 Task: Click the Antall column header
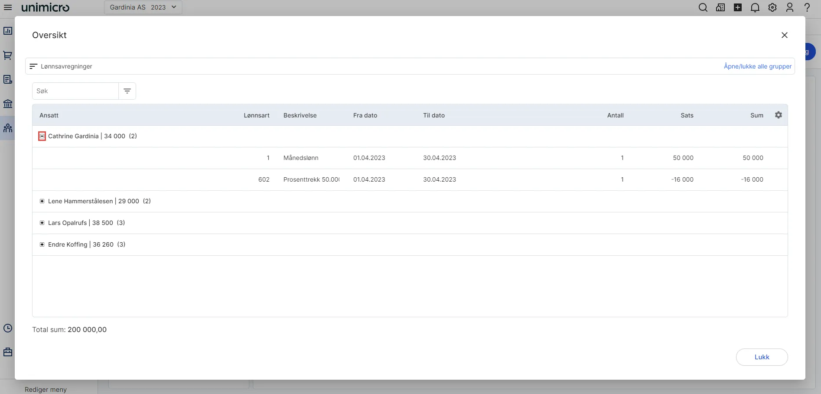[616, 115]
